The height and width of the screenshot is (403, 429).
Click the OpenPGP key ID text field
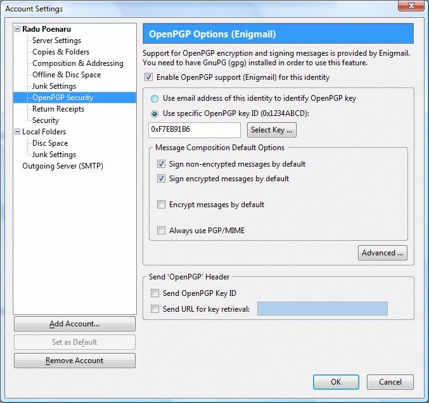[x=195, y=130]
